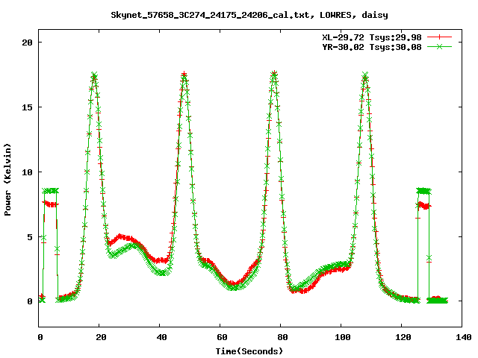Screen dimensions: 478x358
Task: Click the curve trough near 65 seconds
Action: pyautogui.click(x=235, y=285)
